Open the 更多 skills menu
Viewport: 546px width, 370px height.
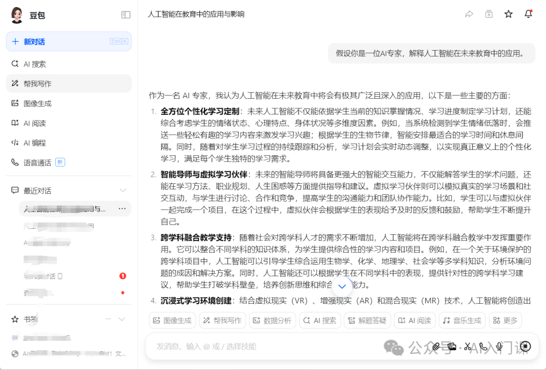tap(505, 320)
